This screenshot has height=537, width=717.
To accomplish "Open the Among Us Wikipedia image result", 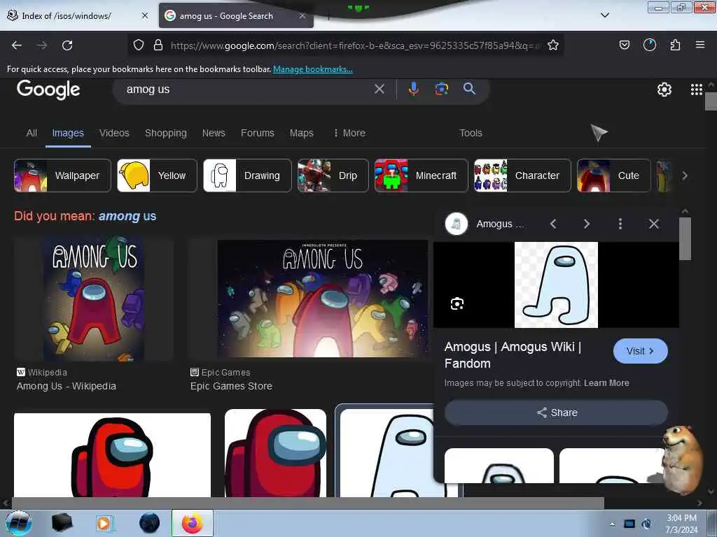I will (94, 299).
